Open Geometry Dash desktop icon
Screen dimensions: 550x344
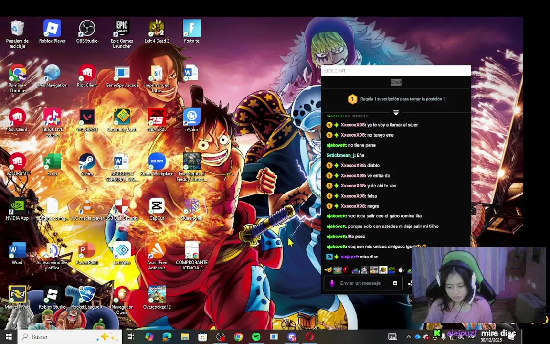(x=122, y=120)
